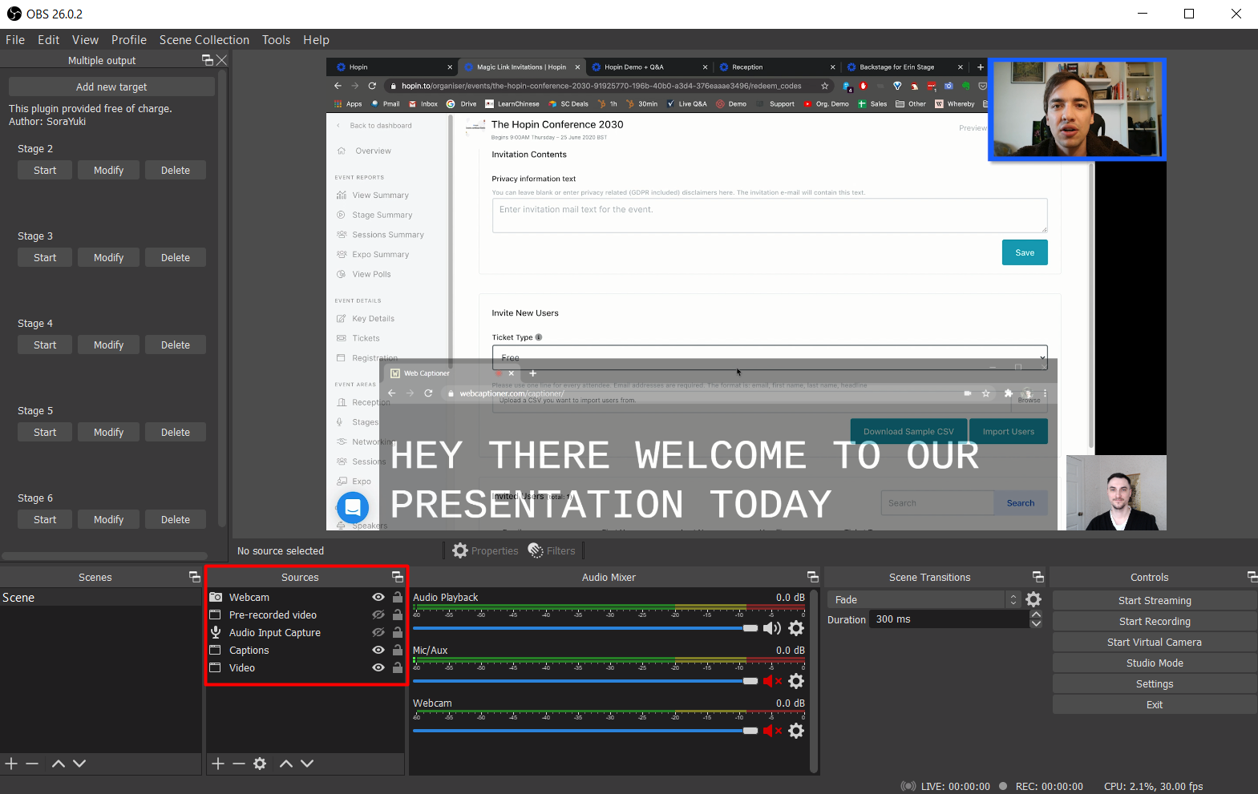The width and height of the screenshot is (1258, 794).
Task: Increase transition duration stepper
Action: tap(1036, 615)
